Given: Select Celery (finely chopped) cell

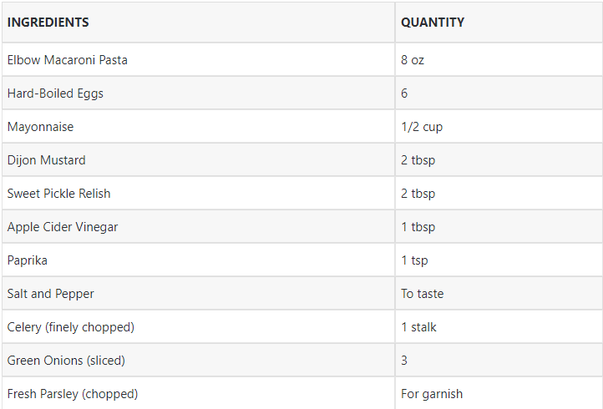Looking at the screenshot, I should click(x=71, y=327).
